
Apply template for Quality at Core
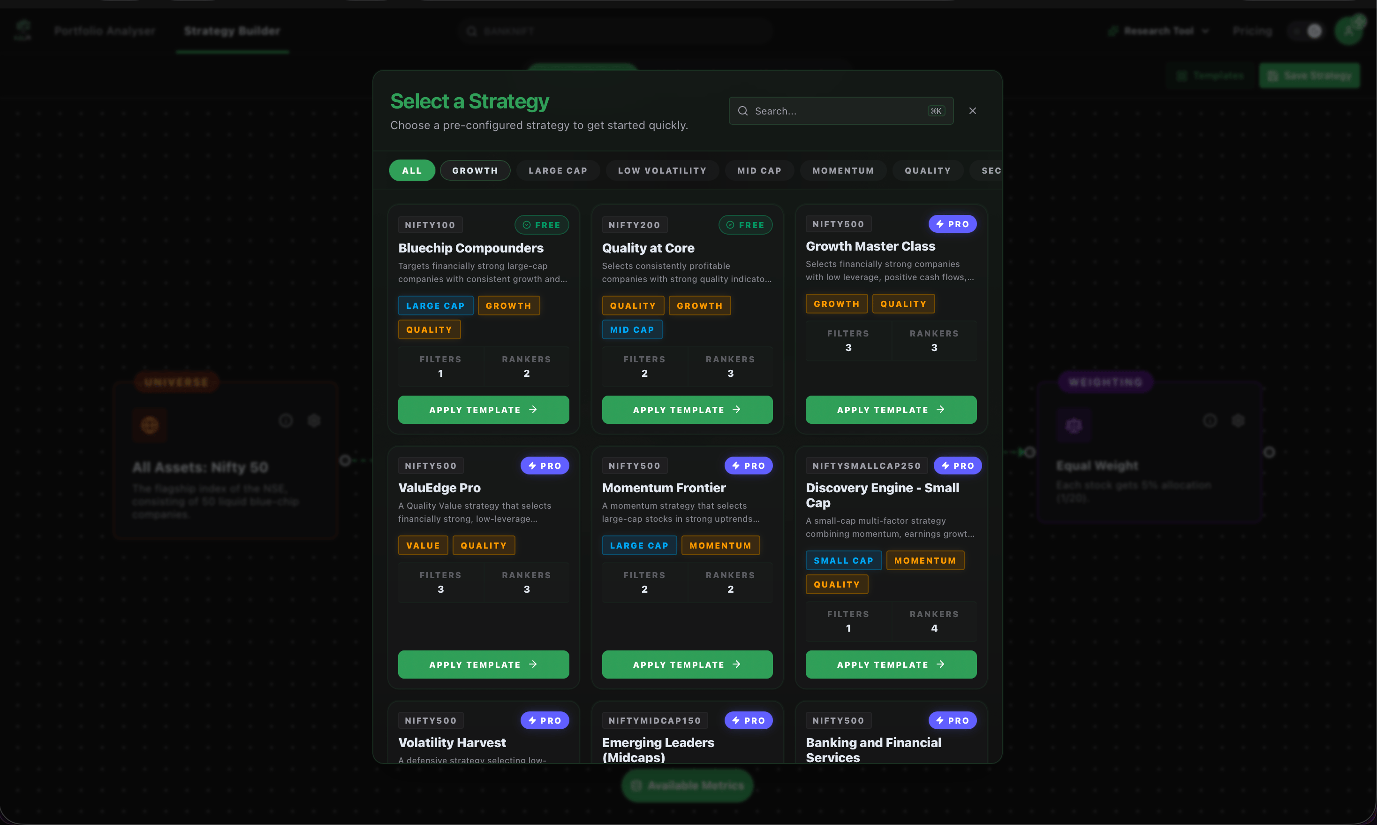coord(687,410)
